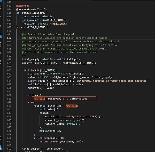This screenshot has width=155, height=152.
Task: Click line number 613 in the gutter
Action: coord(9,6)
